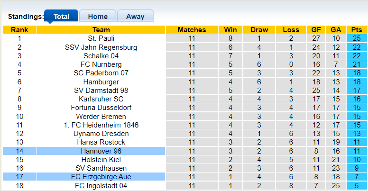Click Fortuna Dusseldorf team name
368x191 pixels.
click(x=101, y=108)
